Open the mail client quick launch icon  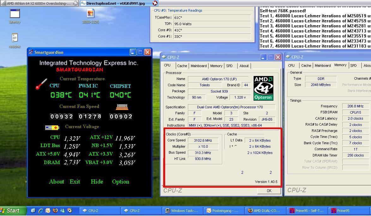point(48,210)
